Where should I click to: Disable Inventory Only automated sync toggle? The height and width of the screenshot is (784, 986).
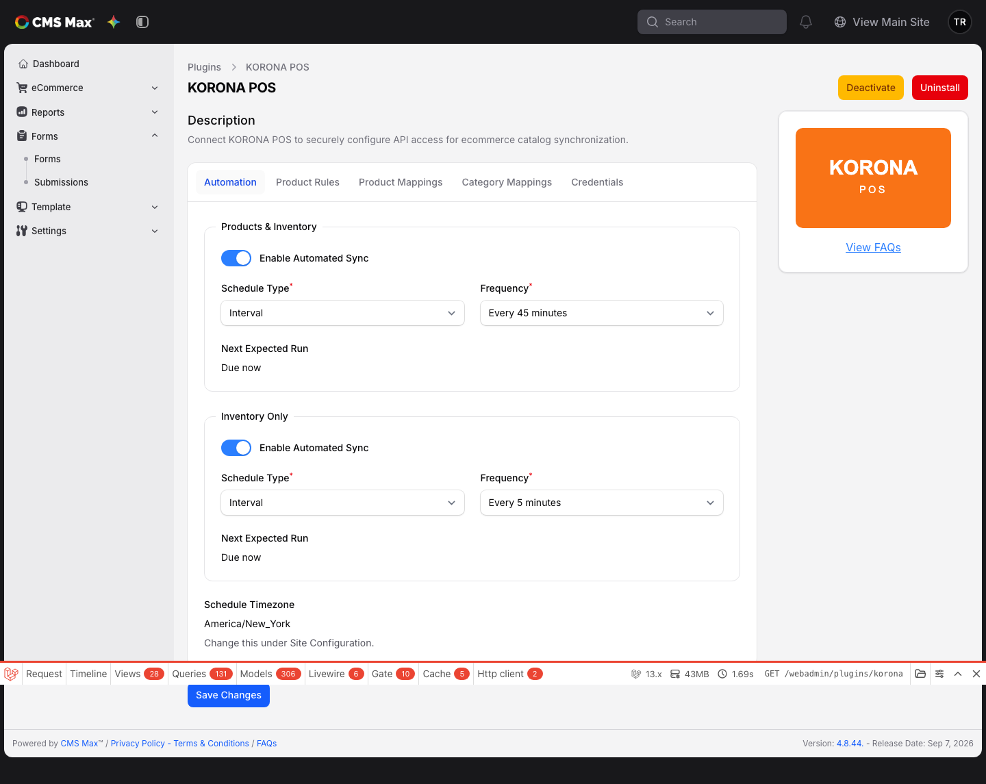point(236,448)
